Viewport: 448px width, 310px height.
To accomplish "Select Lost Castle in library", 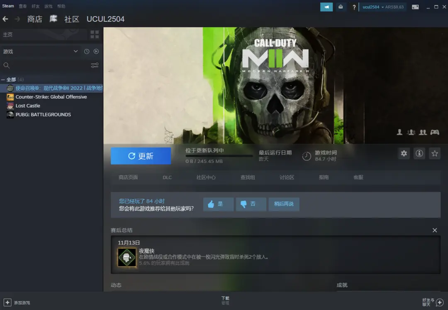I will [x=52, y=106].
